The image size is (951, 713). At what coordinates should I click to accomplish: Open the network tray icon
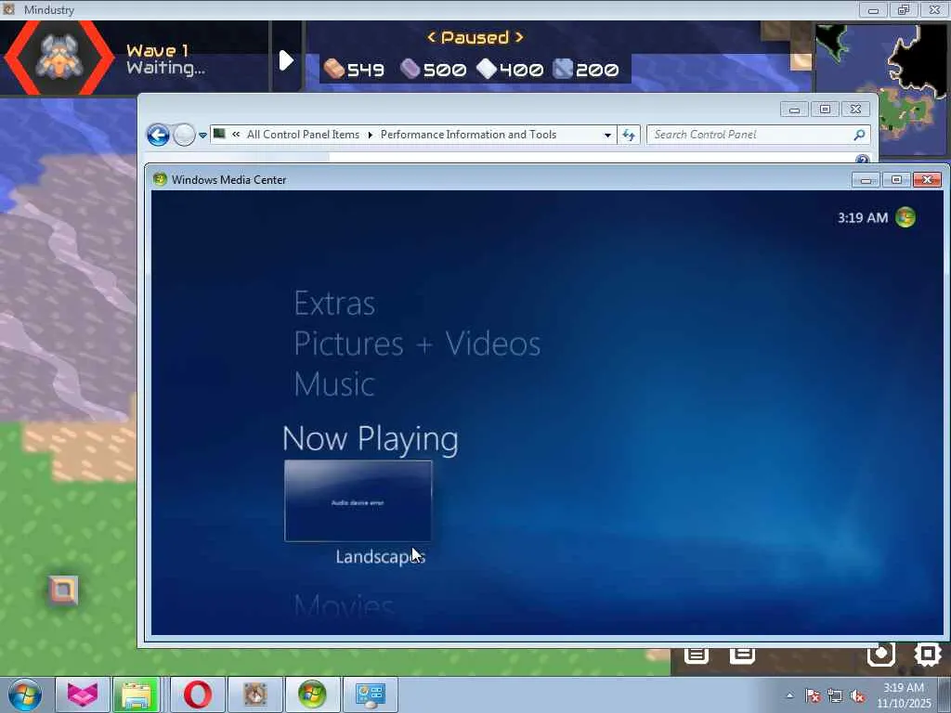tap(835, 695)
